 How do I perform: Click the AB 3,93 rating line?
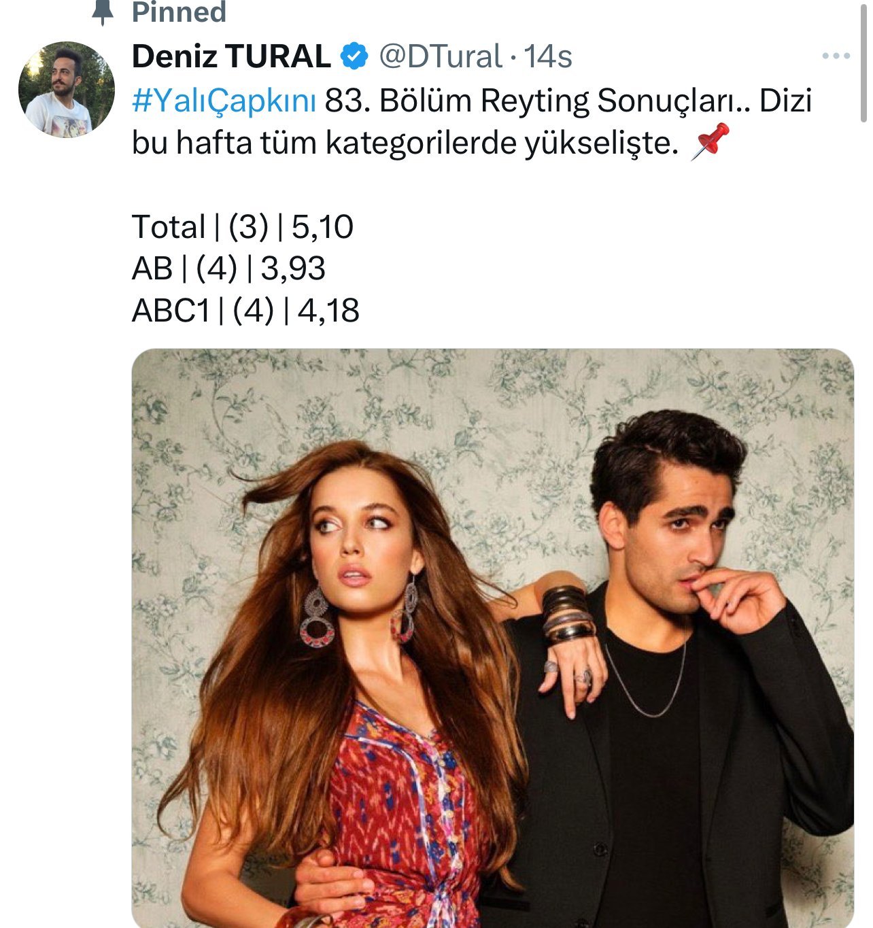tap(228, 269)
